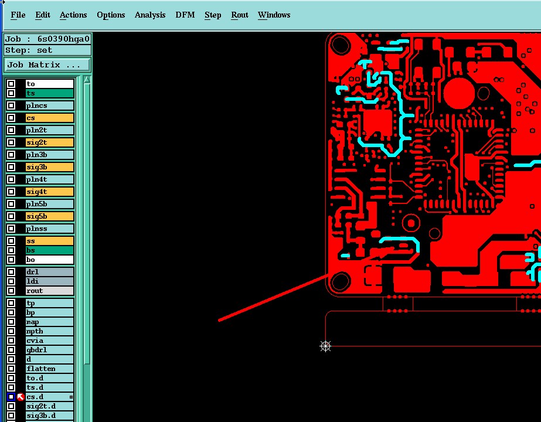The image size is (541, 422).
Task: Toggle the checkbox for layer to
Action: (x=11, y=84)
